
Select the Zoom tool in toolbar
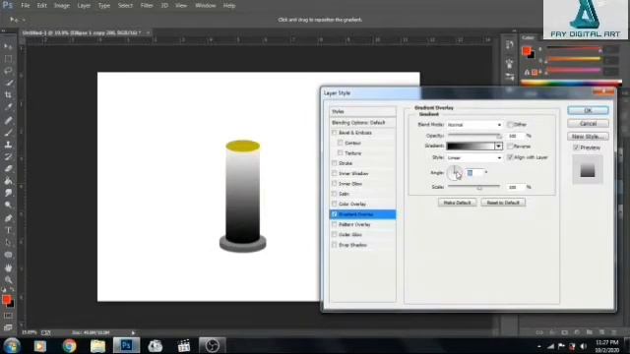point(8,279)
